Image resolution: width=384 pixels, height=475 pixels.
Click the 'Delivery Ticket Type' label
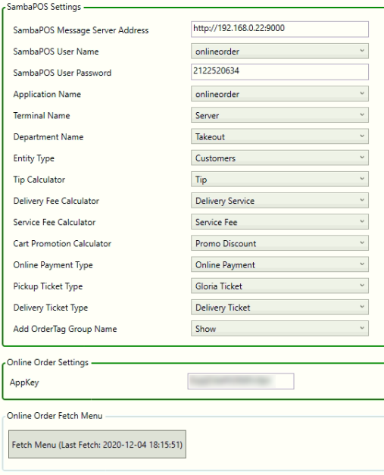coord(51,308)
